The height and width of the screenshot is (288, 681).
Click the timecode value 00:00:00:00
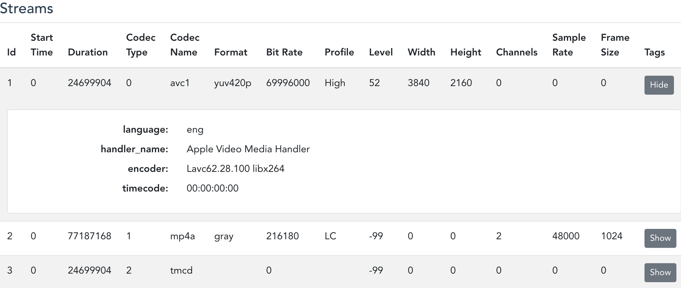click(212, 188)
